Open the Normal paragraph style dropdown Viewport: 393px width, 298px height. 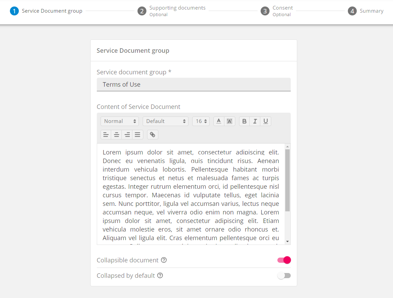(119, 121)
